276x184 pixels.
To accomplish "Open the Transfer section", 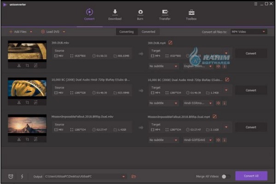I will pyautogui.click(x=165, y=15).
